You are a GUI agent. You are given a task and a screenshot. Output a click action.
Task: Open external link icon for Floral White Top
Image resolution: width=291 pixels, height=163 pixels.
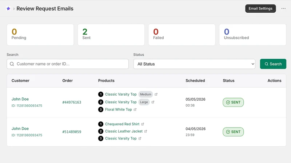(135, 110)
